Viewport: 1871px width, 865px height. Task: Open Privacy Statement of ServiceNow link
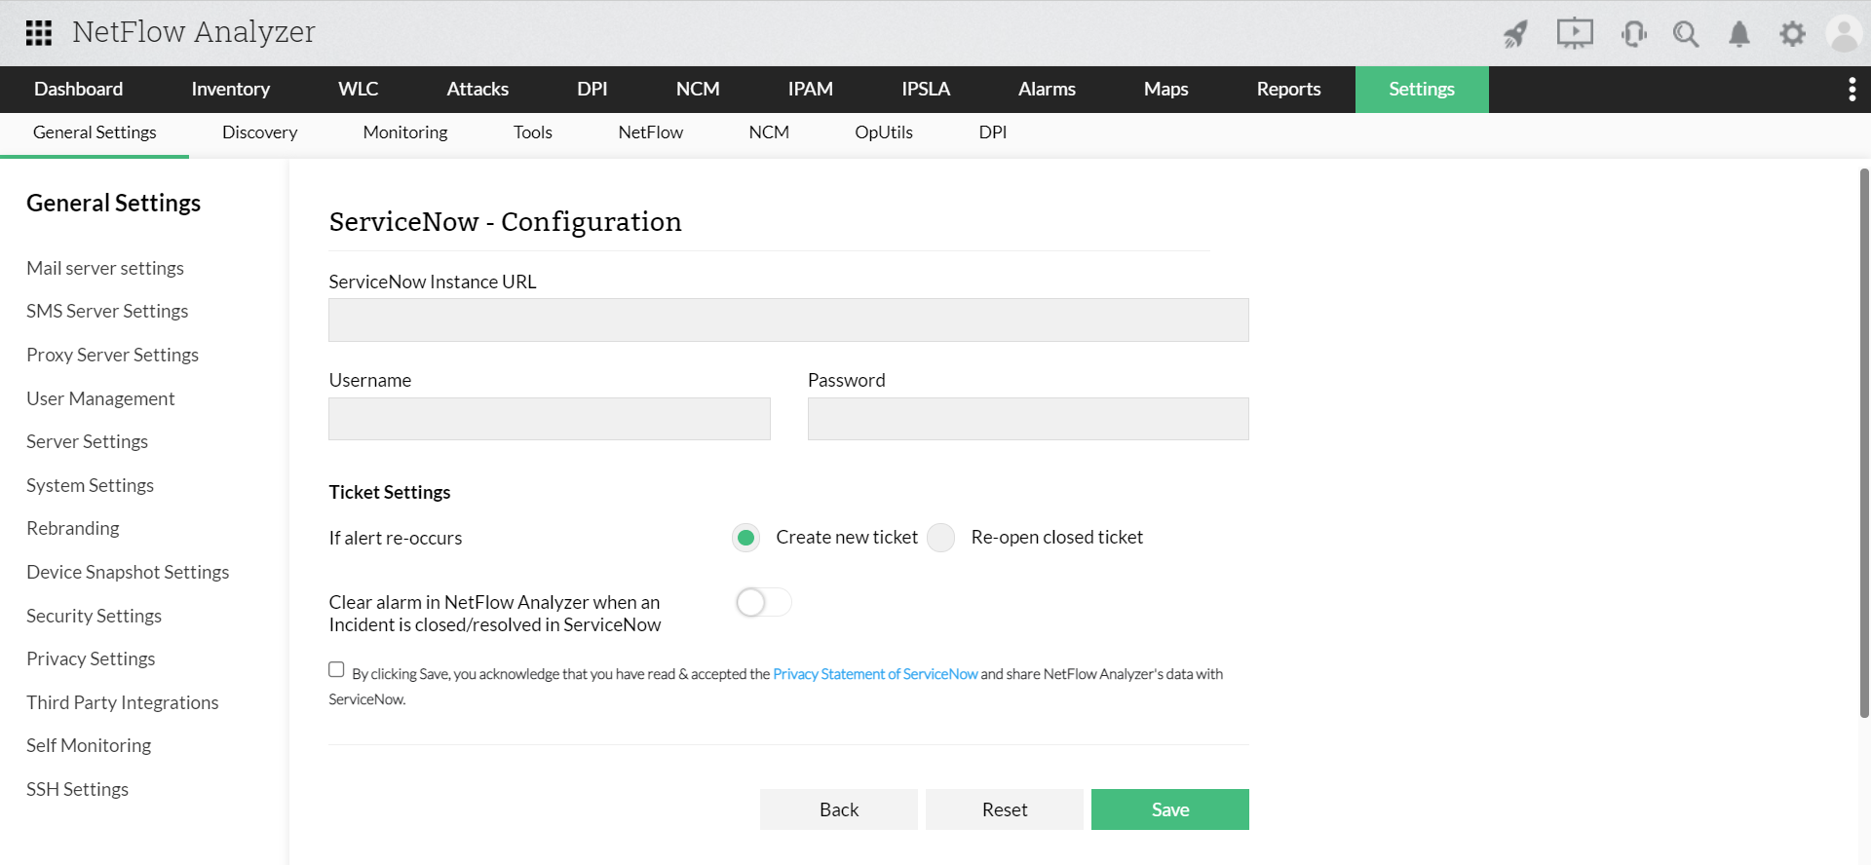[874, 674]
